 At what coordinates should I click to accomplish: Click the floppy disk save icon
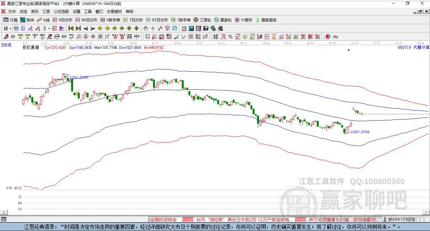[x=206, y=29]
